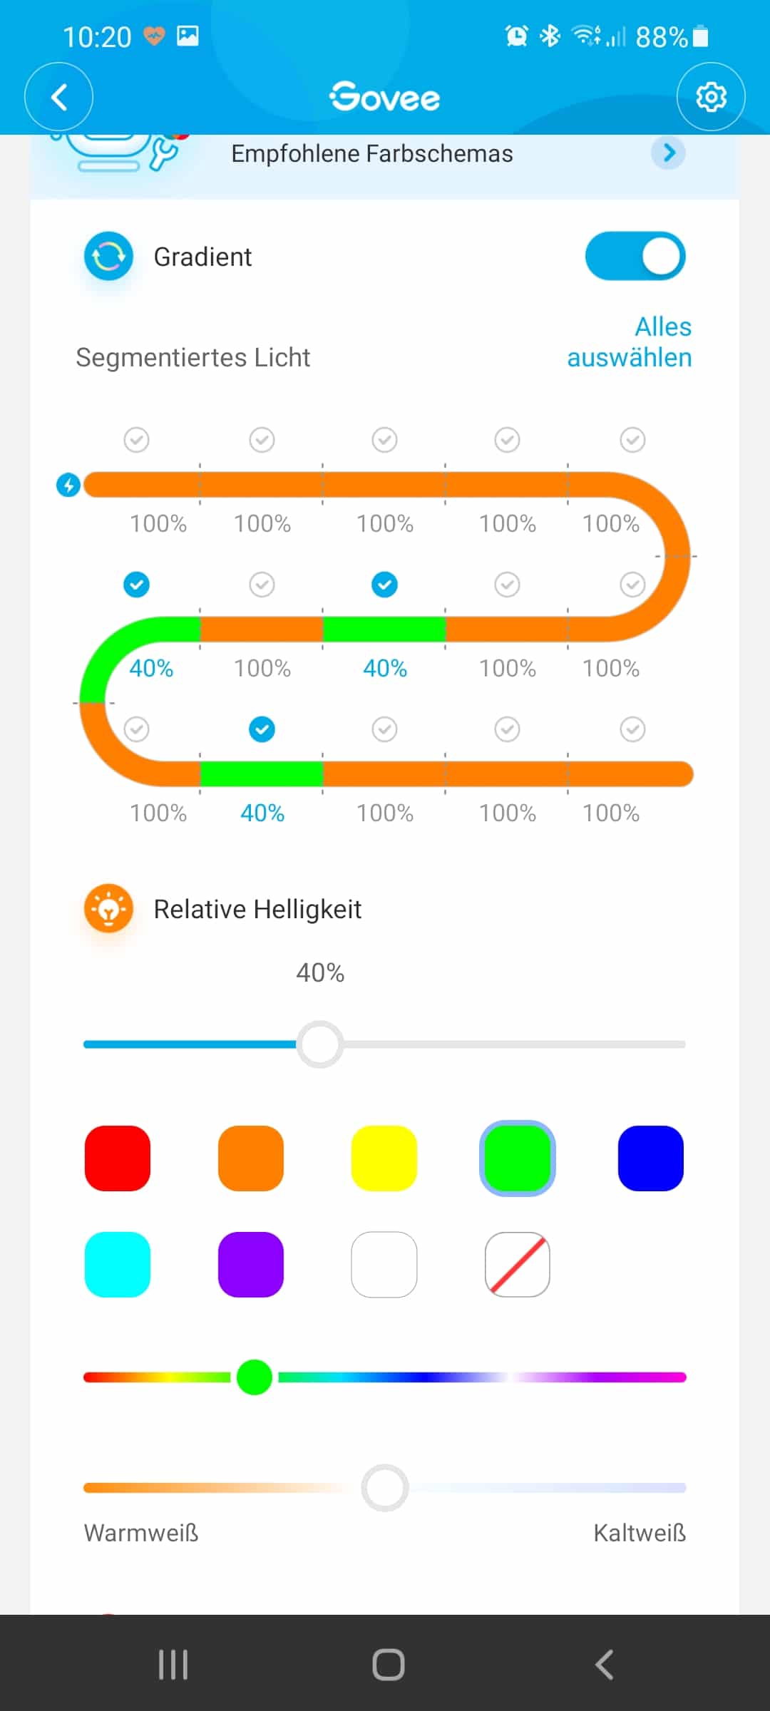Go back using the header arrow icon
Screen dimensions: 770x1711
[59, 97]
